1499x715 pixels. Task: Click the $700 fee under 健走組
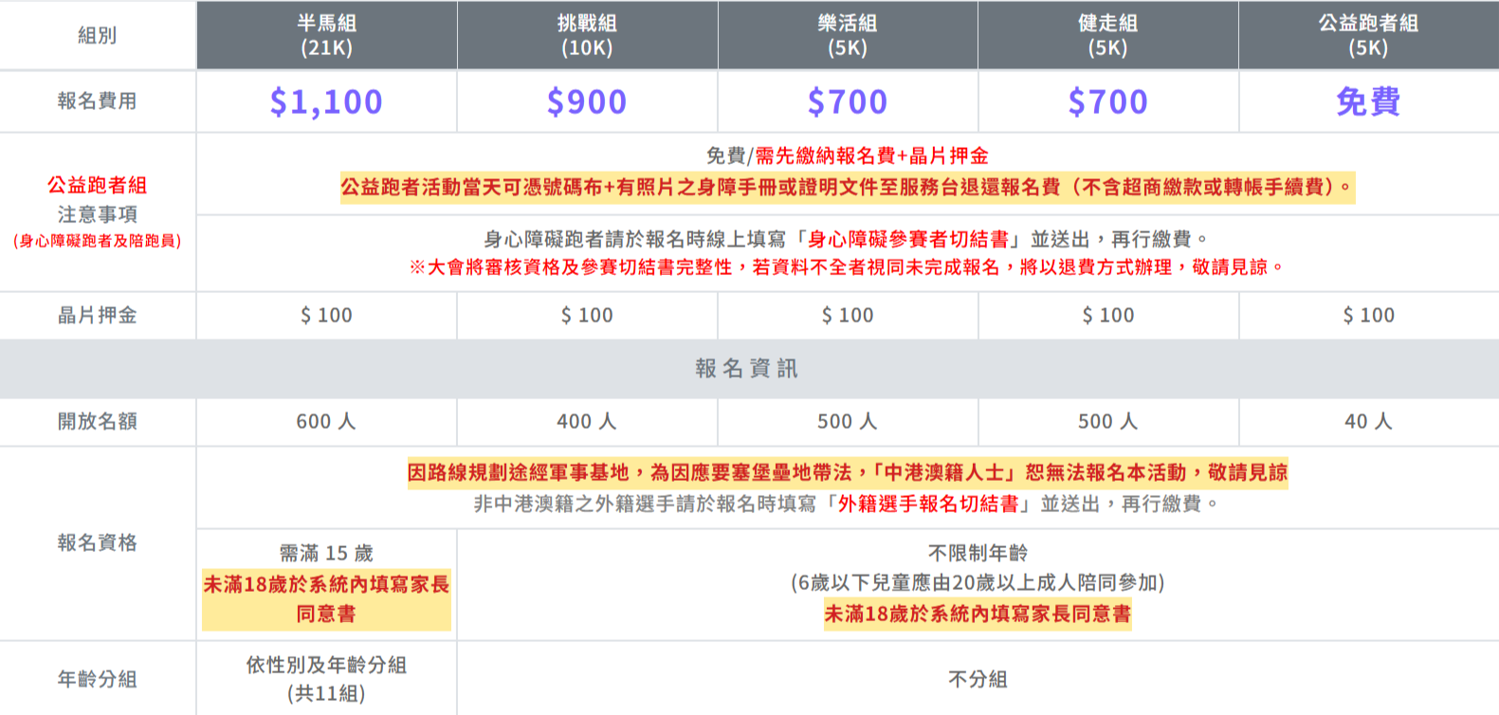(1107, 101)
